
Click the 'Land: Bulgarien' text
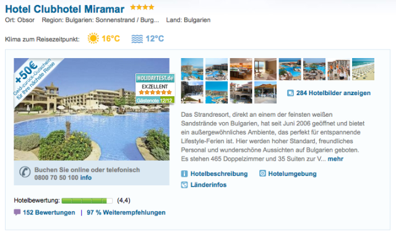pos(188,20)
